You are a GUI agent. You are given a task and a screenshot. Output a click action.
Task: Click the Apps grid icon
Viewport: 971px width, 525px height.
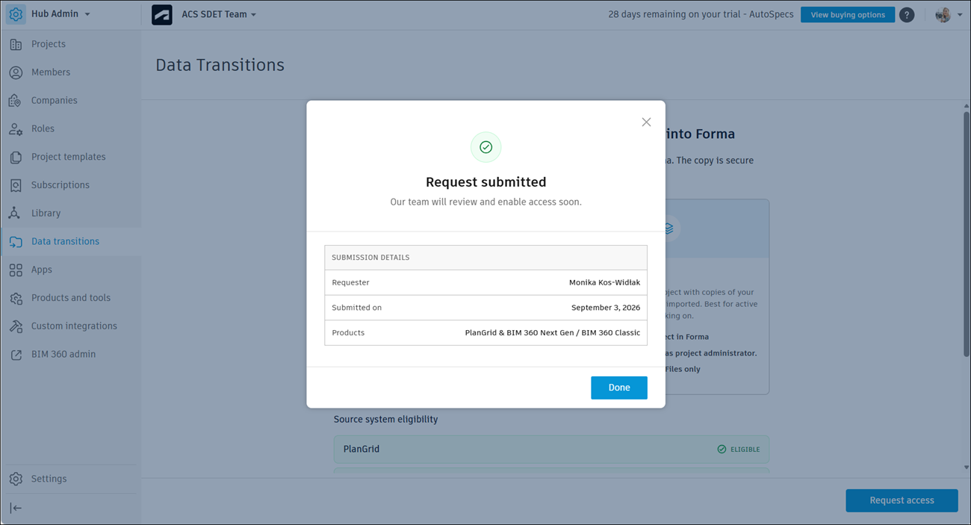tap(16, 270)
